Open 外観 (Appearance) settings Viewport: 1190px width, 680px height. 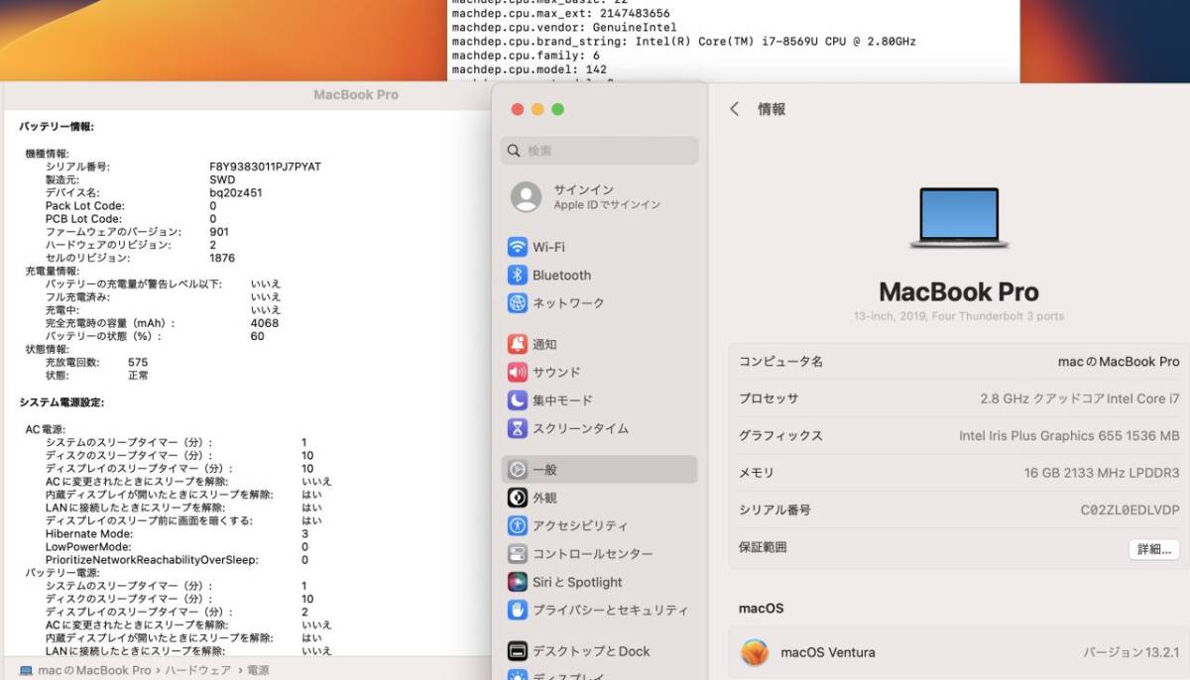(546, 497)
